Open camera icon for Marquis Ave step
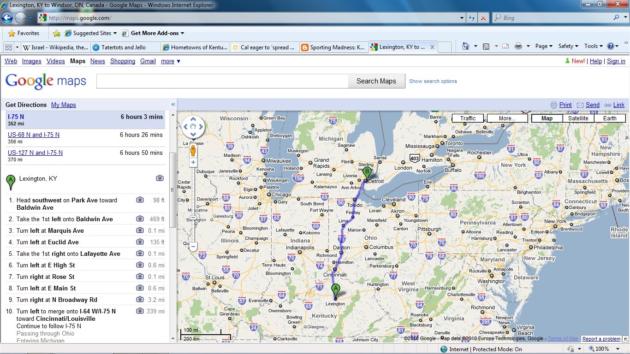 coord(140,230)
